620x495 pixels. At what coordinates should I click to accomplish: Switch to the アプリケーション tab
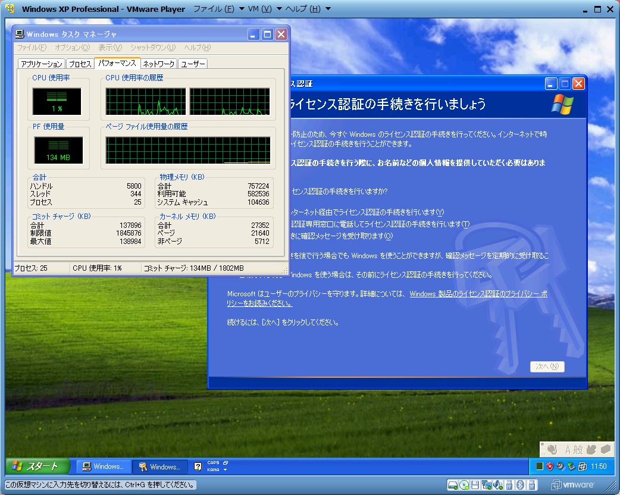(42, 64)
